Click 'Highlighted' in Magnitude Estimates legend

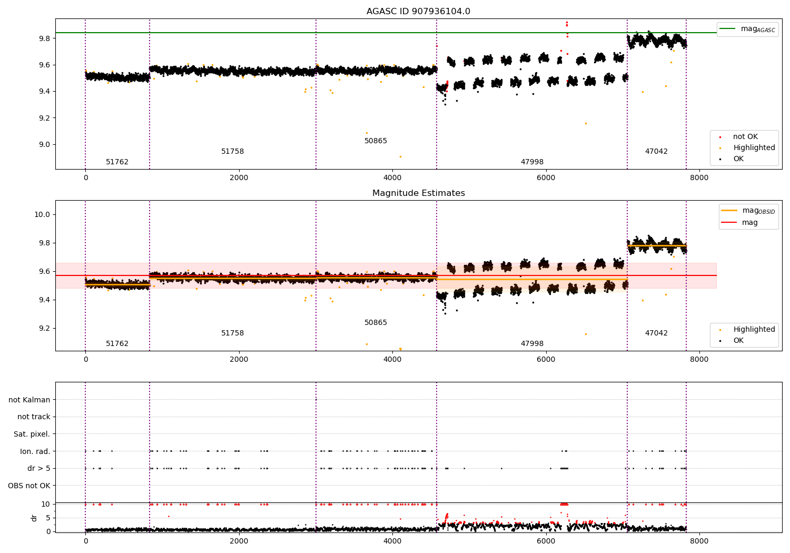tap(754, 330)
